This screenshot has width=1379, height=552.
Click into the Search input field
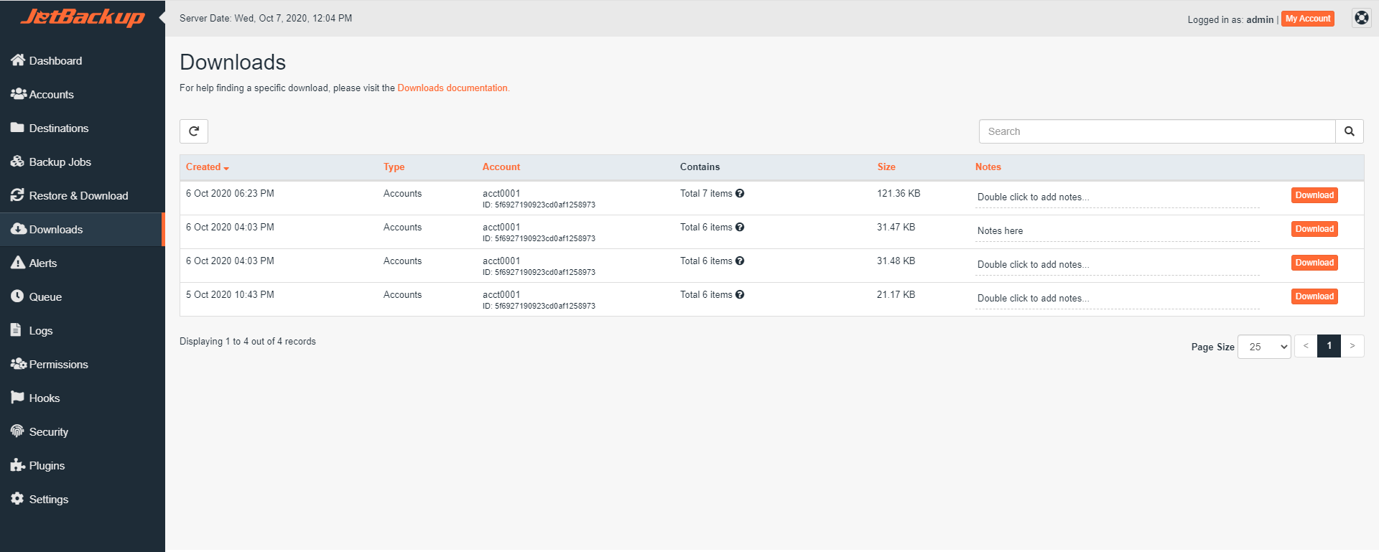pos(1156,131)
